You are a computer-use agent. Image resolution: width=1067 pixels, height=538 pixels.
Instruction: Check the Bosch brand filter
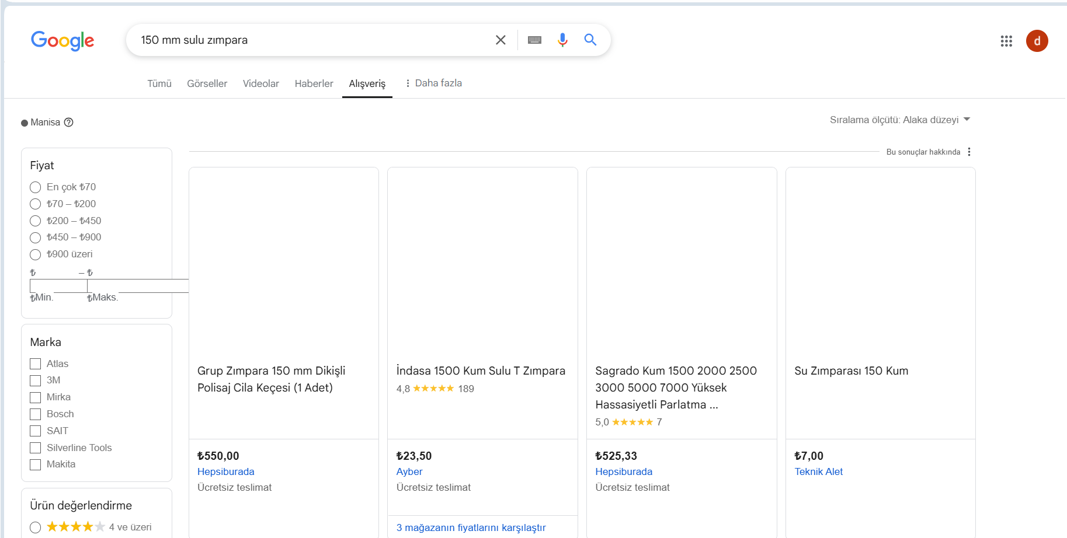pyautogui.click(x=36, y=414)
